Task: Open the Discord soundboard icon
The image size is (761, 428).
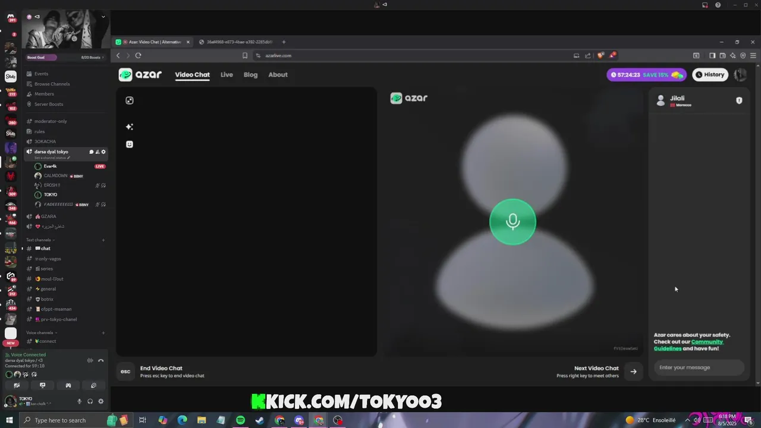Action: tap(93, 385)
